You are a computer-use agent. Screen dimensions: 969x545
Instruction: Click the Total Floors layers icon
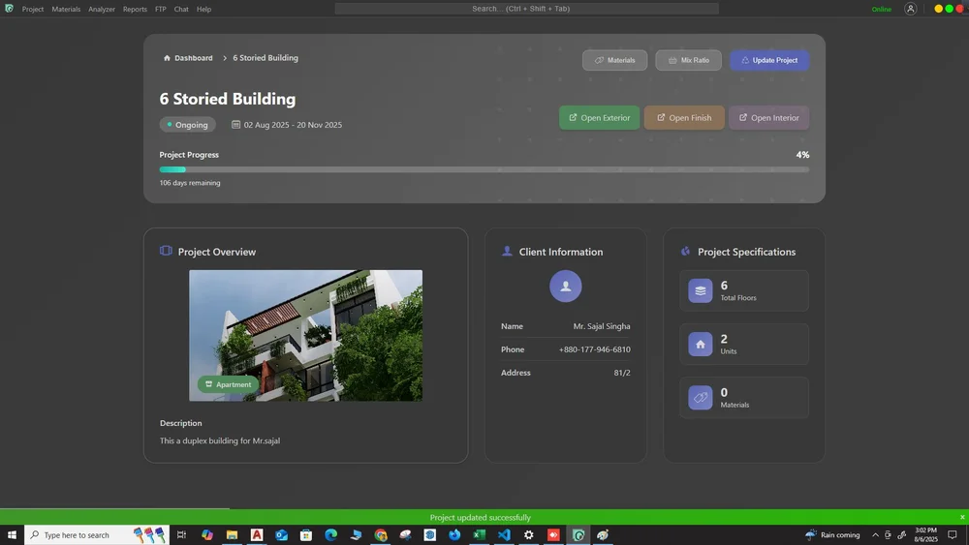(x=700, y=290)
